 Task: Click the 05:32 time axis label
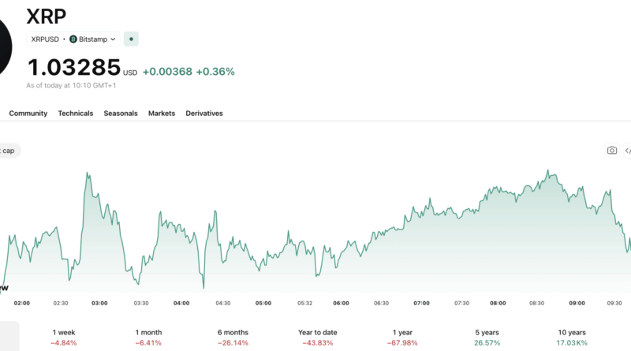(304, 303)
